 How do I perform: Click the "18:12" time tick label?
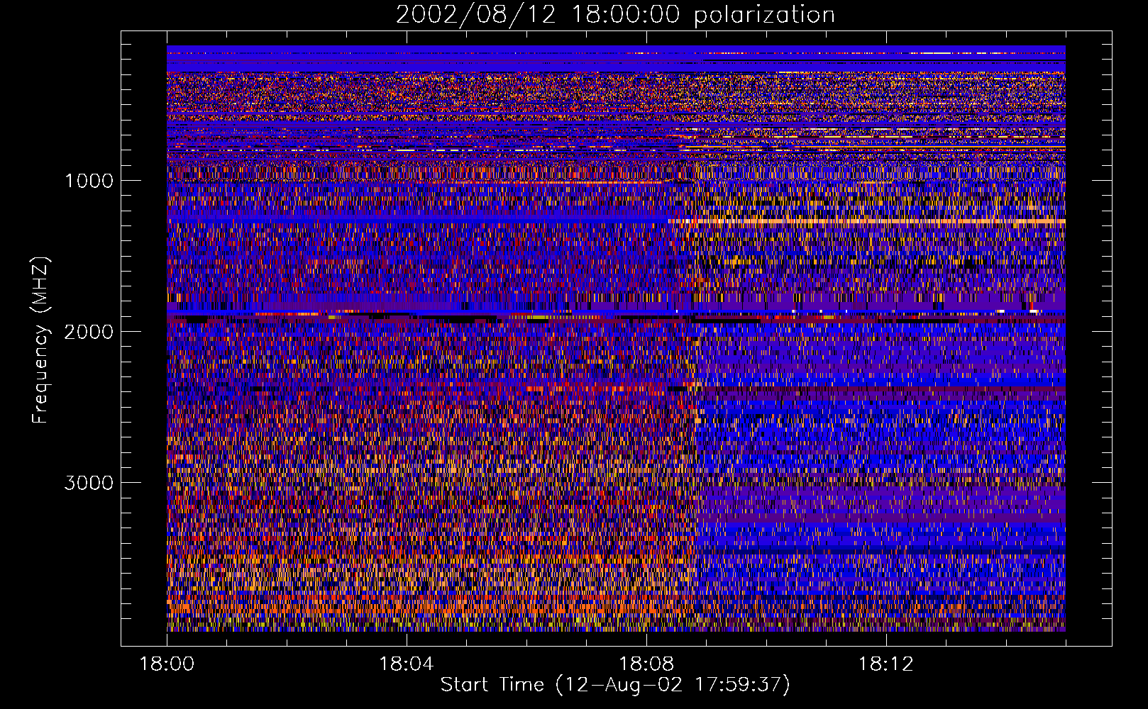(885, 664)
